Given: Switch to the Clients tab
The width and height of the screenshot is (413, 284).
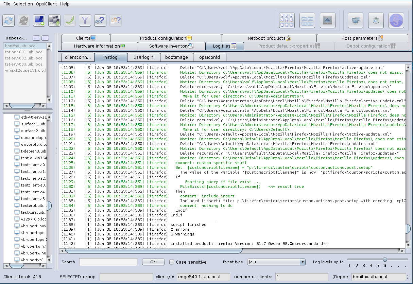Looking at the screenshot, I should (86, 38).
